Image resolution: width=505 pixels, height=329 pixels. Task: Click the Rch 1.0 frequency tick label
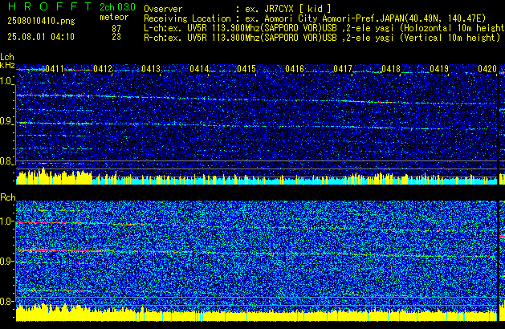(x=6, y=221)
